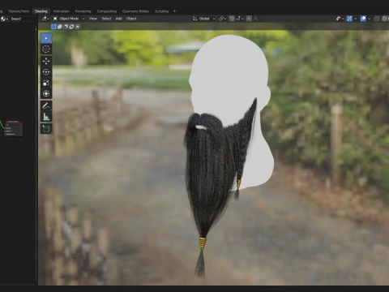Switch to the Geometry Nodes workspace tab
Image resolution: width=389 pixels, height=292 pixels.
tap(135, 11)
